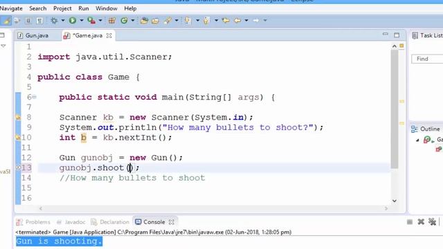Click the editor vertical scrollbar down arrow
This screenshot has height=249, width=443.
pyautogui.click(x=395, y=201)
